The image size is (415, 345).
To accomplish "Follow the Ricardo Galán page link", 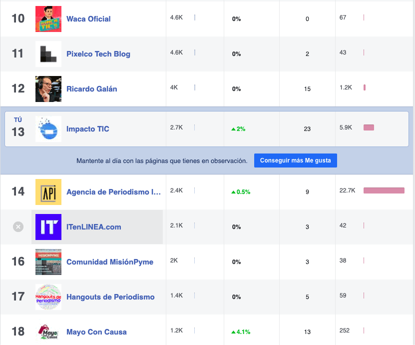I will click(x=91, y=89).
